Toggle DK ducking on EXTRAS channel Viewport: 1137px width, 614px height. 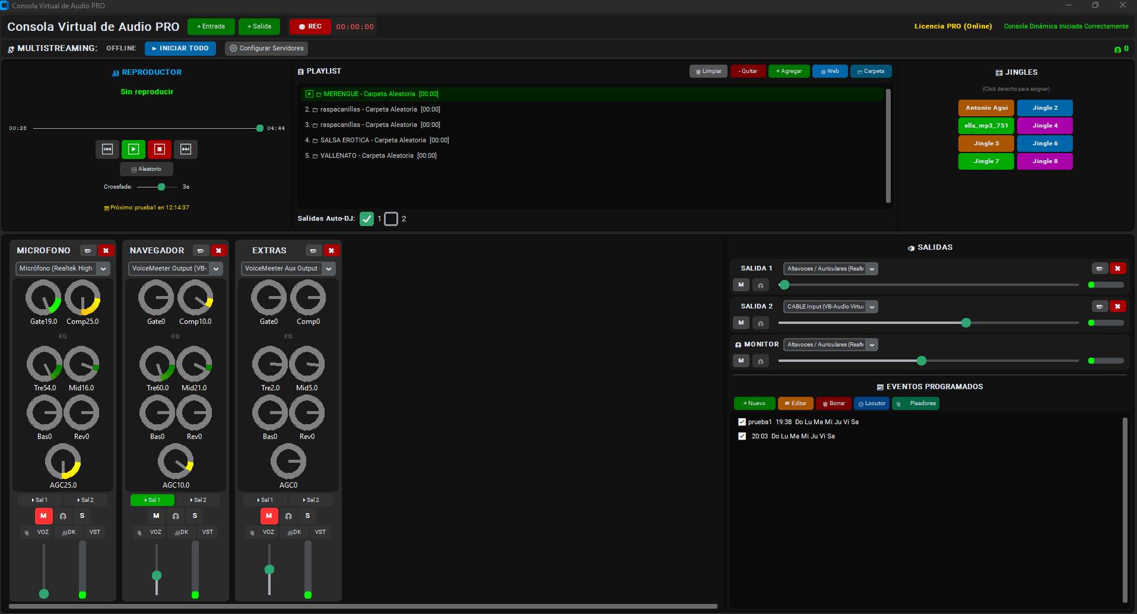coord(294,532)
